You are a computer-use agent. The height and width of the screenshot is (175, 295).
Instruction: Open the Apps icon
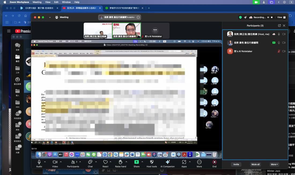tap(184, 162)
